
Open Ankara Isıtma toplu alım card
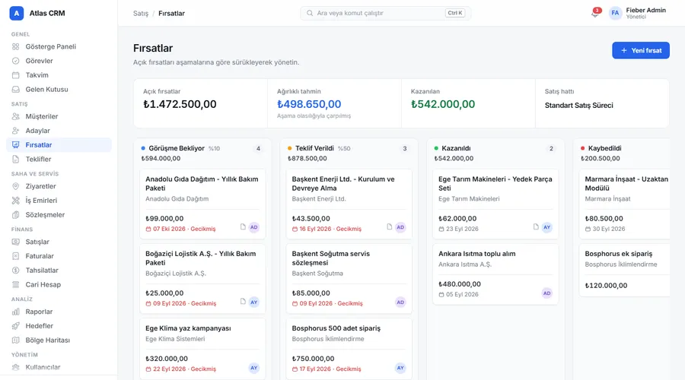tap(495, 274)
